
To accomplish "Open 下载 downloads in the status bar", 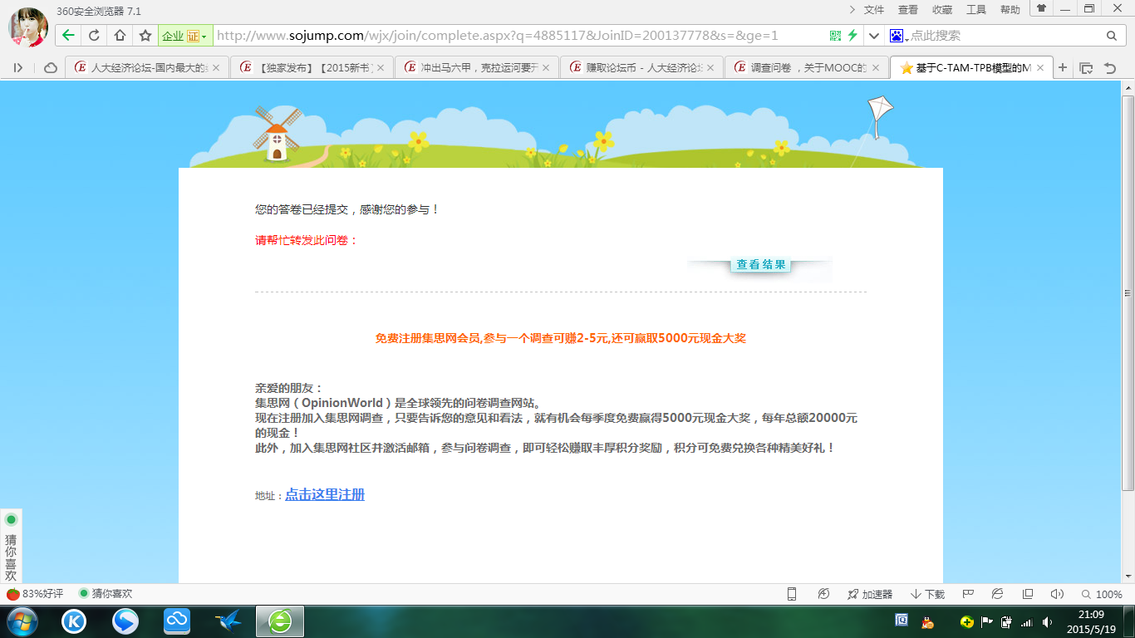I will [928, 594].
